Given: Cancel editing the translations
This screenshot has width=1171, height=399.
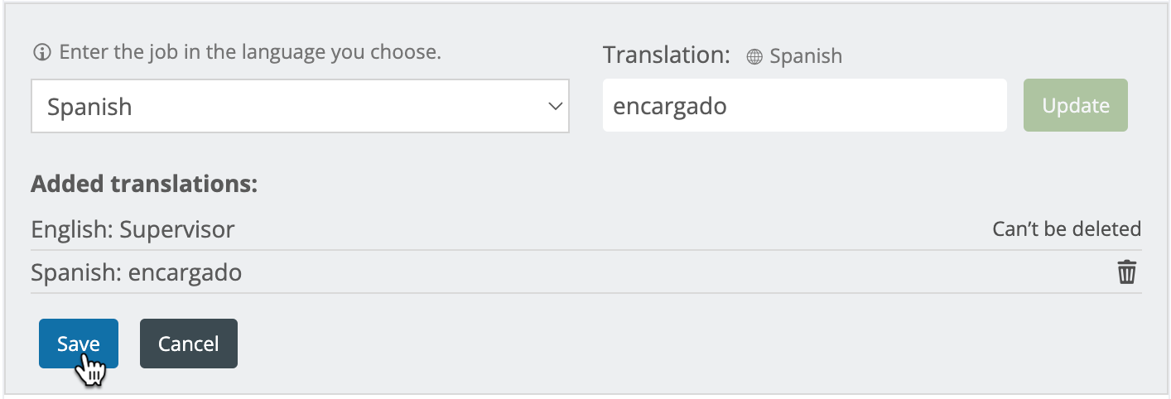Looking at the screenshot, I should click(189, 344).
